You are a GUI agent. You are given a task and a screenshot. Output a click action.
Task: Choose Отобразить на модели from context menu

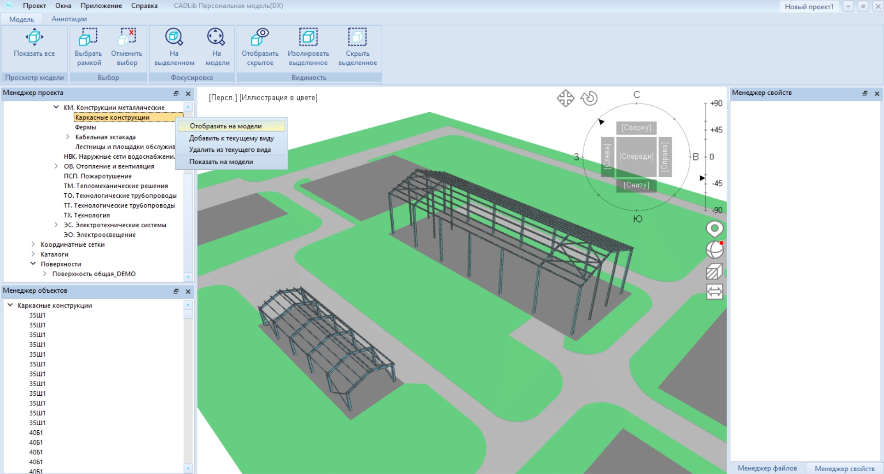coord(226,126)
